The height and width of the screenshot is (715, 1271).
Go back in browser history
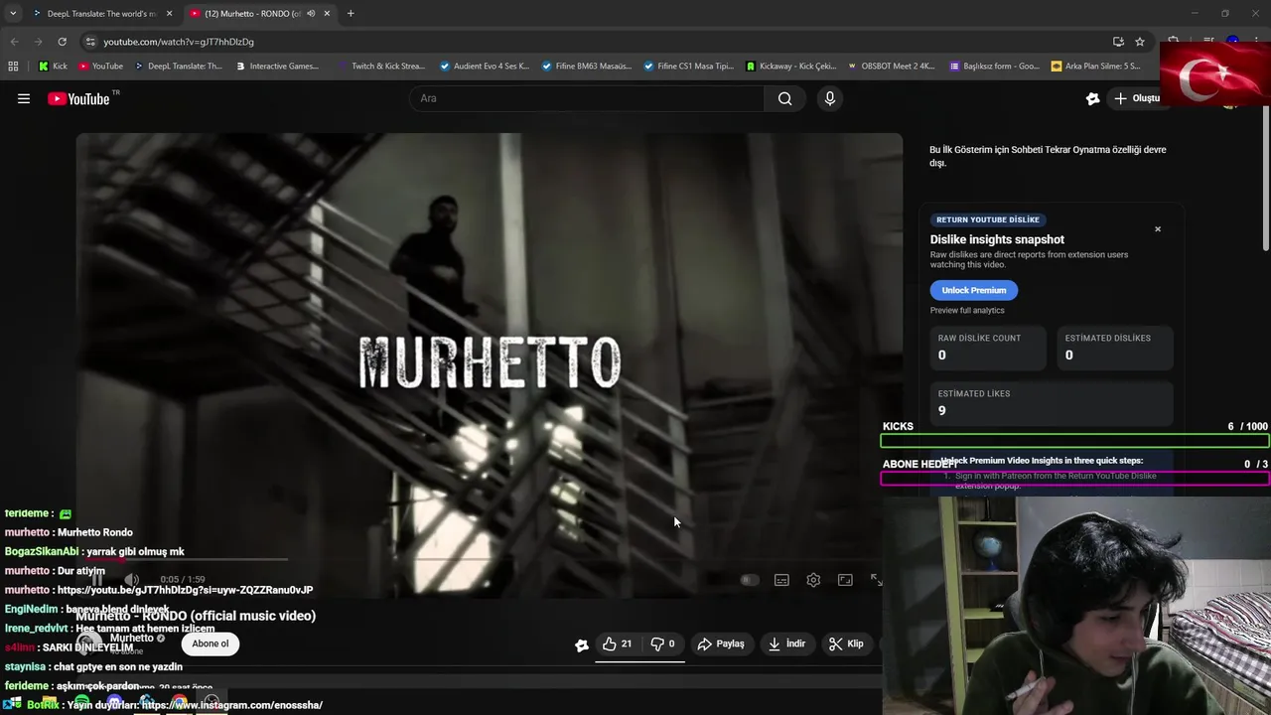14,42
